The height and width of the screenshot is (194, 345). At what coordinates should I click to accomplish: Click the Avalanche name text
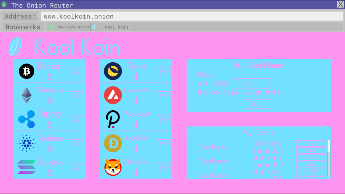136,90
